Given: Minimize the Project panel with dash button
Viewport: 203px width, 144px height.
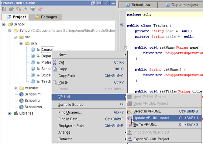Looking at the screenshot, I should coord(113,3).
